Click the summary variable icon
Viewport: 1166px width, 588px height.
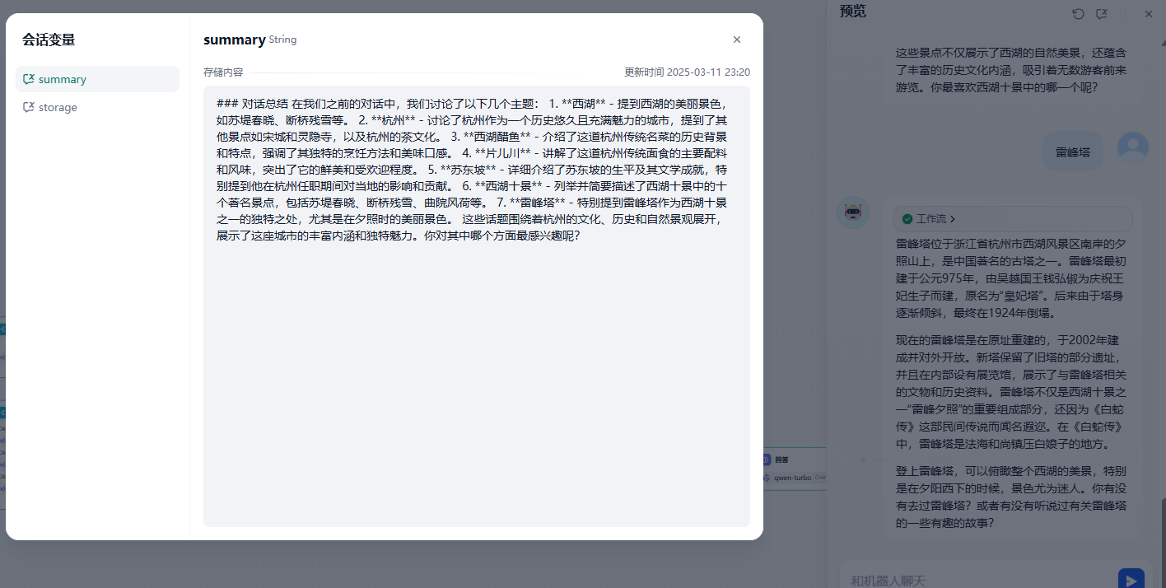pos(29,79)
